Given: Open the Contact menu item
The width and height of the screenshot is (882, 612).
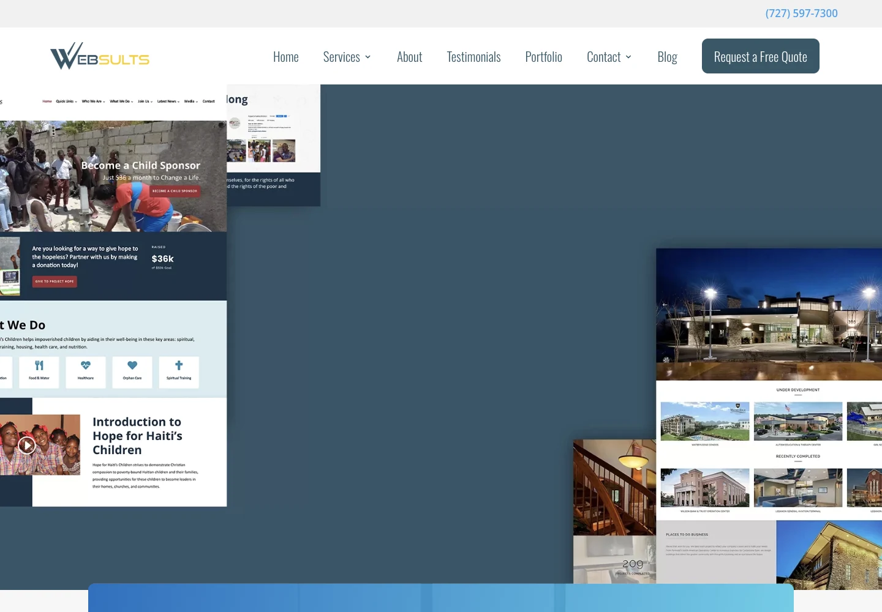Looking at the screenshot, I should click(603, 57).
